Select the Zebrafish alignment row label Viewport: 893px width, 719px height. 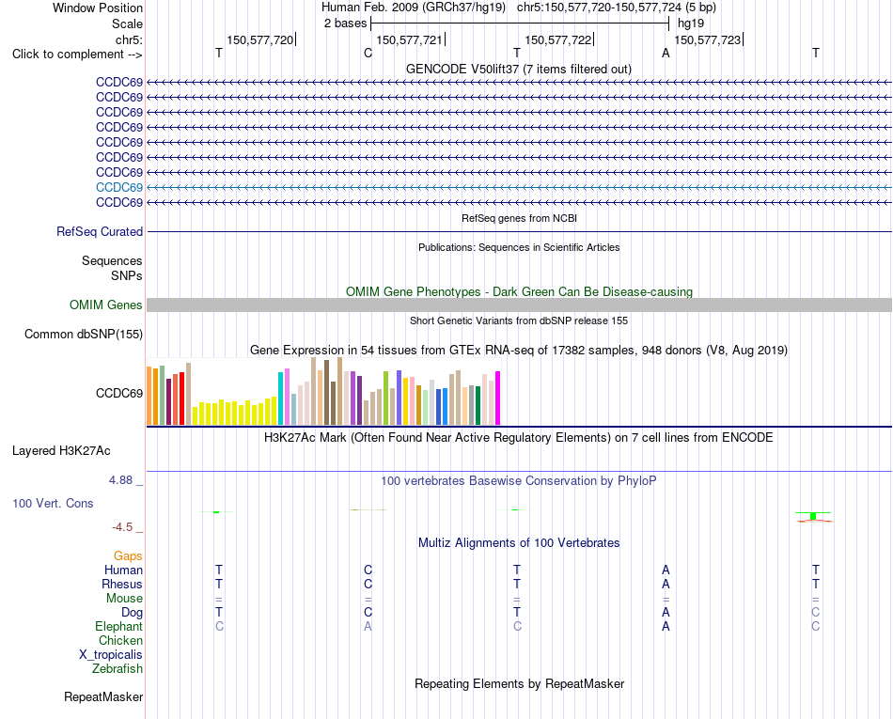(117, 669)
